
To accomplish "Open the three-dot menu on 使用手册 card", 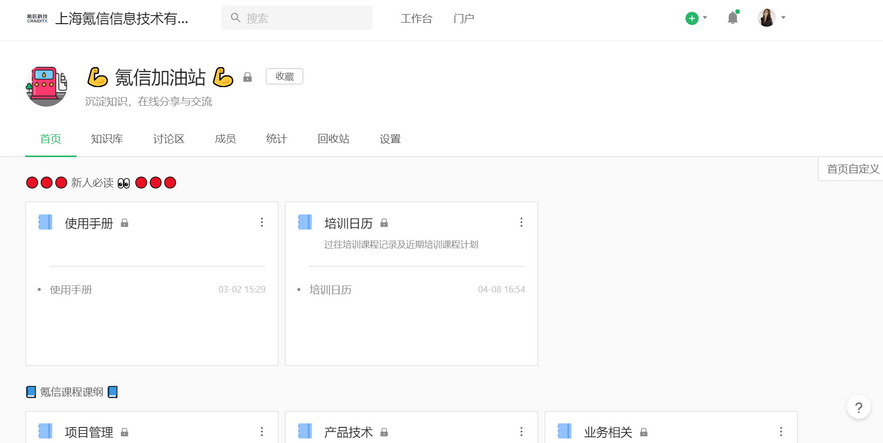I will tap(262, 222).
